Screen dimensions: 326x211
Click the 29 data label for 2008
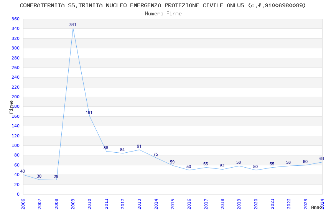pos(56,177)
